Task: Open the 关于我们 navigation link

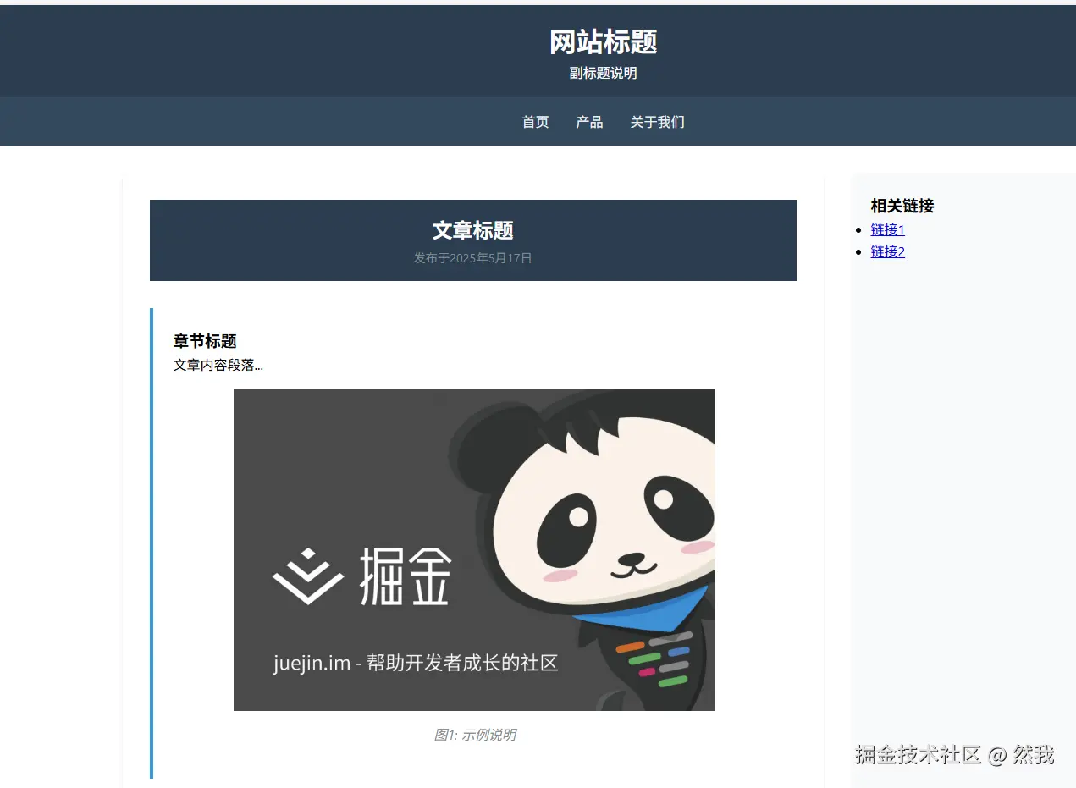Action: tap(657, 122)
